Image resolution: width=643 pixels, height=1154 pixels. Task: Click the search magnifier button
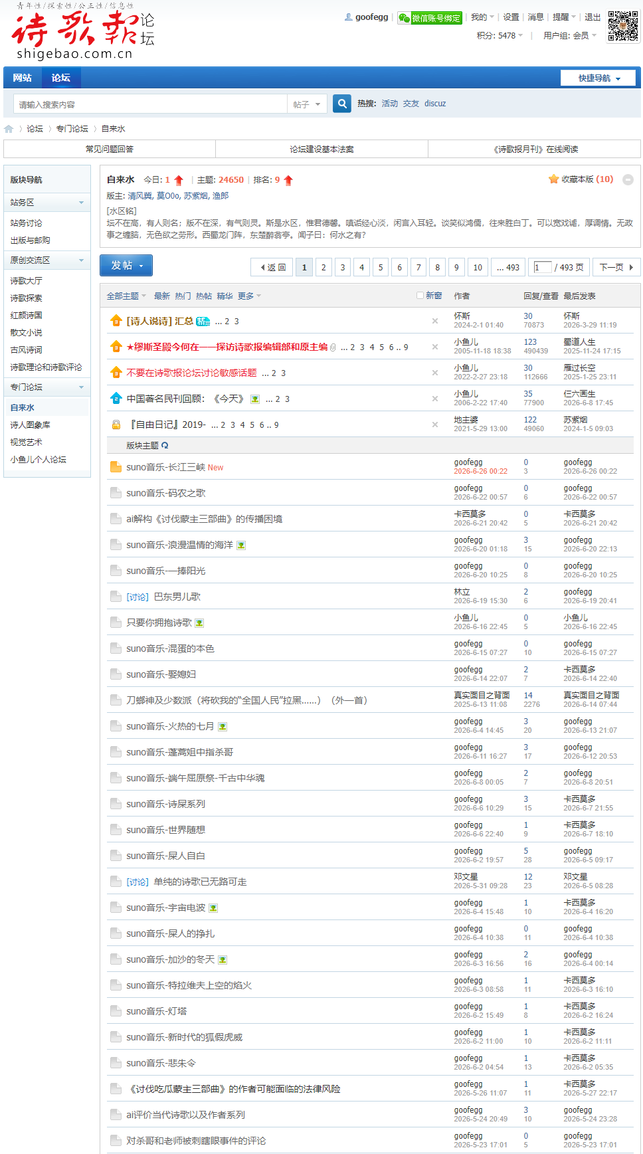click(x=342, y=104)
